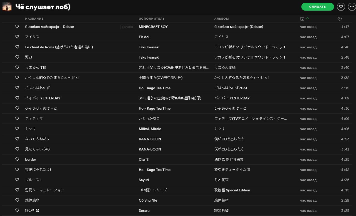Select track title ミッキ
The image size is (356, 216).
coord(30,129)
